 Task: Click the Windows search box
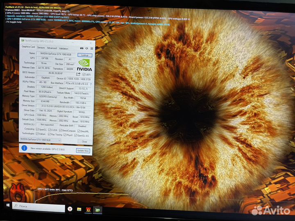pyautogui.click(x=38, y=207)
